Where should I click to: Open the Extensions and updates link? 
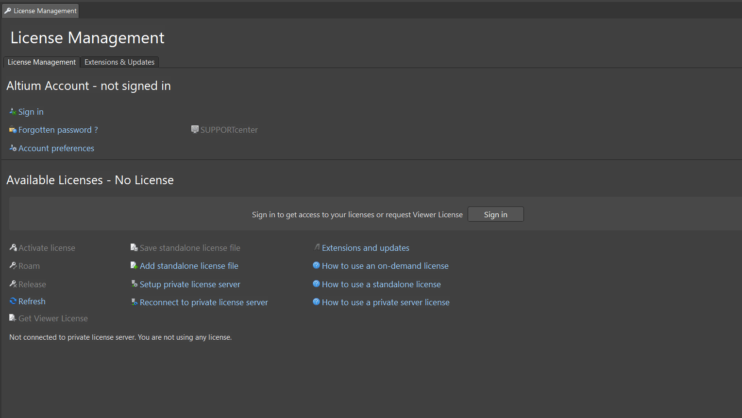[x=365, y=248]
